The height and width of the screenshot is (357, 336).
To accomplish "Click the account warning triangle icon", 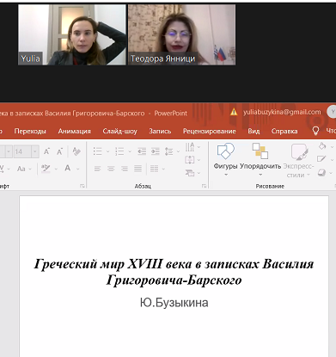I will pos(234,112).
